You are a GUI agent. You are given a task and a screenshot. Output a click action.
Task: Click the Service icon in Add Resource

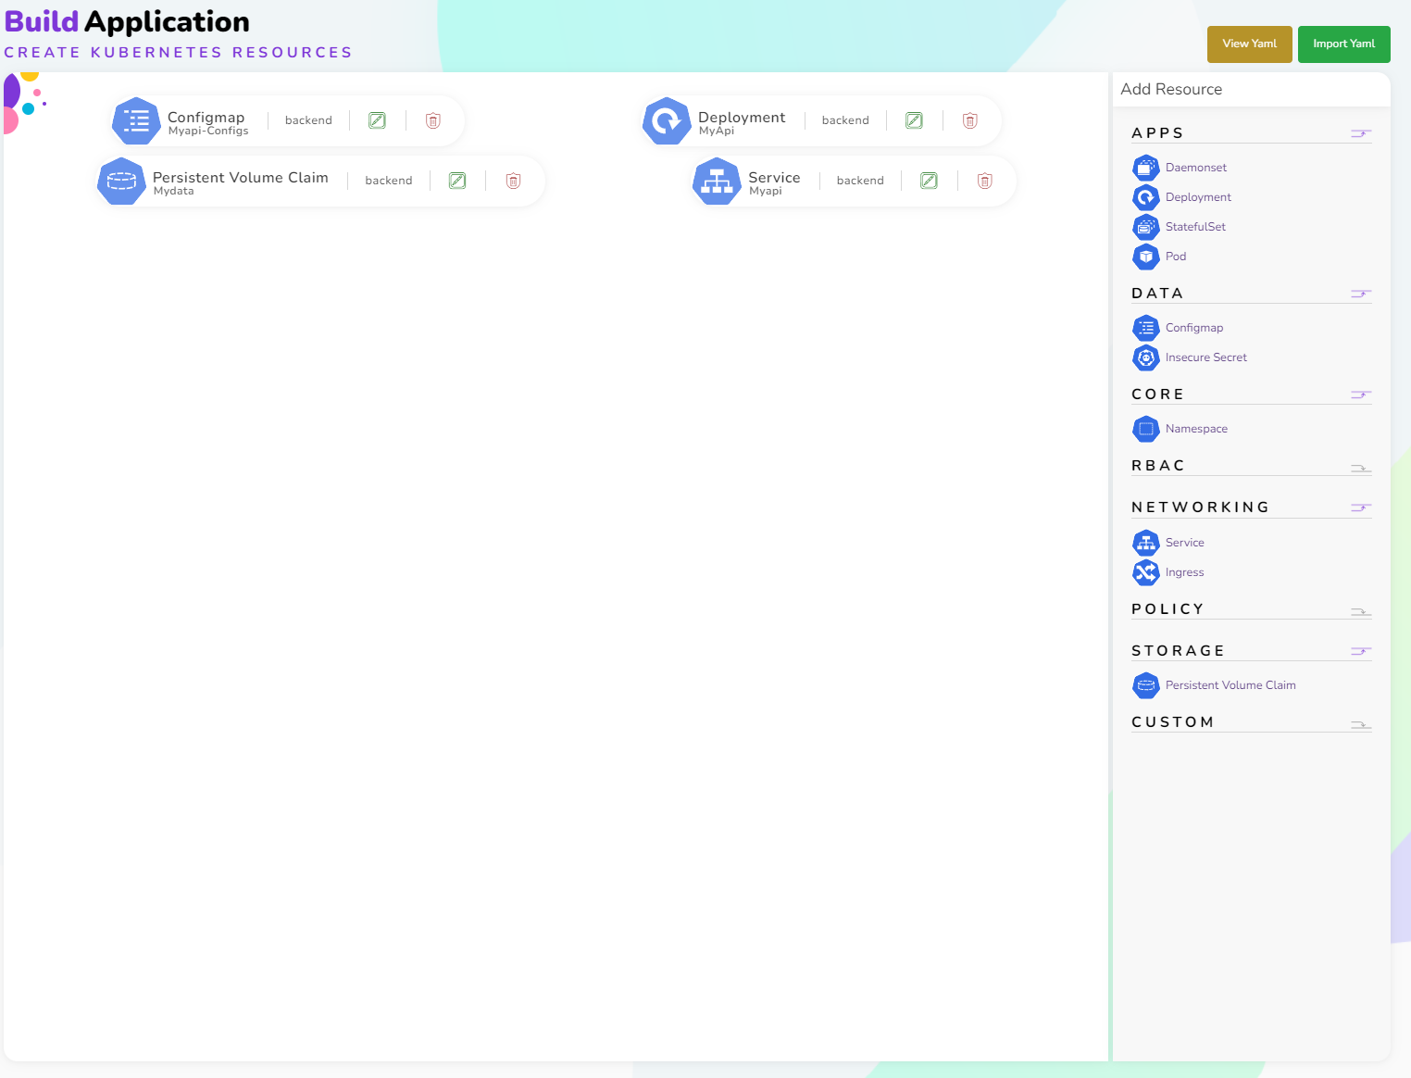[x=1146, y=543]
